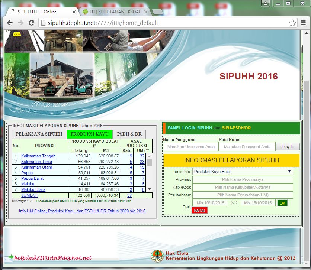Click the Perusahaan name field
This screenshot has width=311, height=270.
243,195
